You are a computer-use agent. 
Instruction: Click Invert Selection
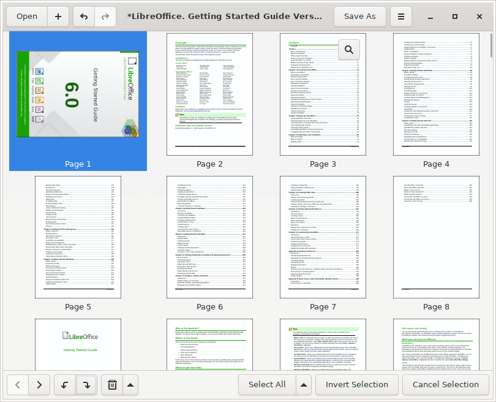pyautogui.click(x=357, y=385)
